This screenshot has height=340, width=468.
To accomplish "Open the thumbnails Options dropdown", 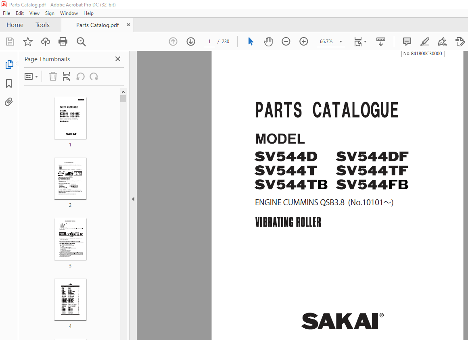I will tap(31, 77).
